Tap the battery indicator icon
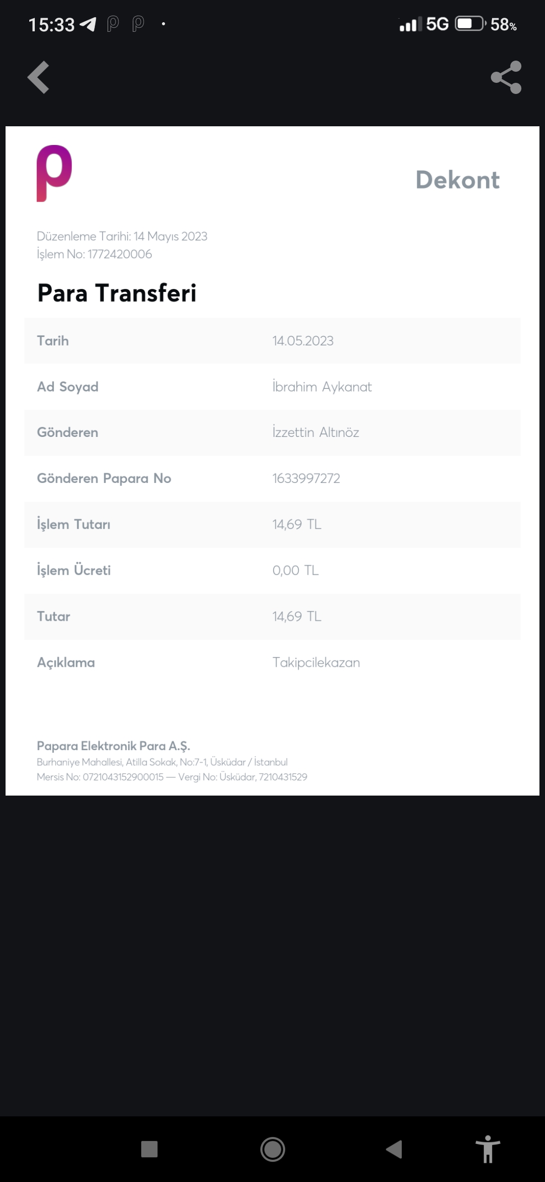 (470, 24)
